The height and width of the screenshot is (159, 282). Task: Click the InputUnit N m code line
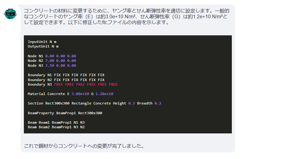point(42,42)
